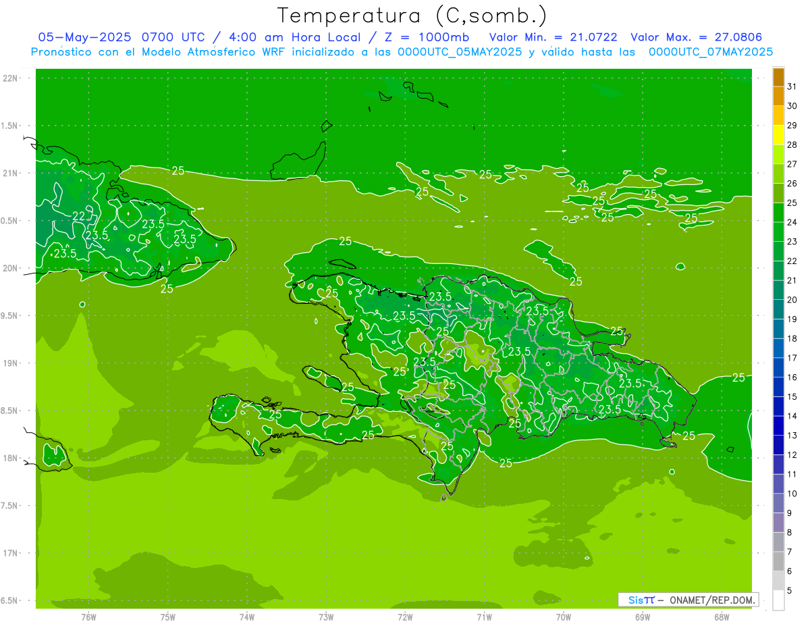
Task: Click the '69W' longitude axis label
Action: (x=643, y=617)
